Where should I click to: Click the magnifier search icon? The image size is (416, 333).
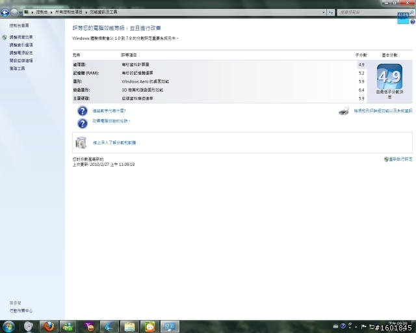point(411,12)
